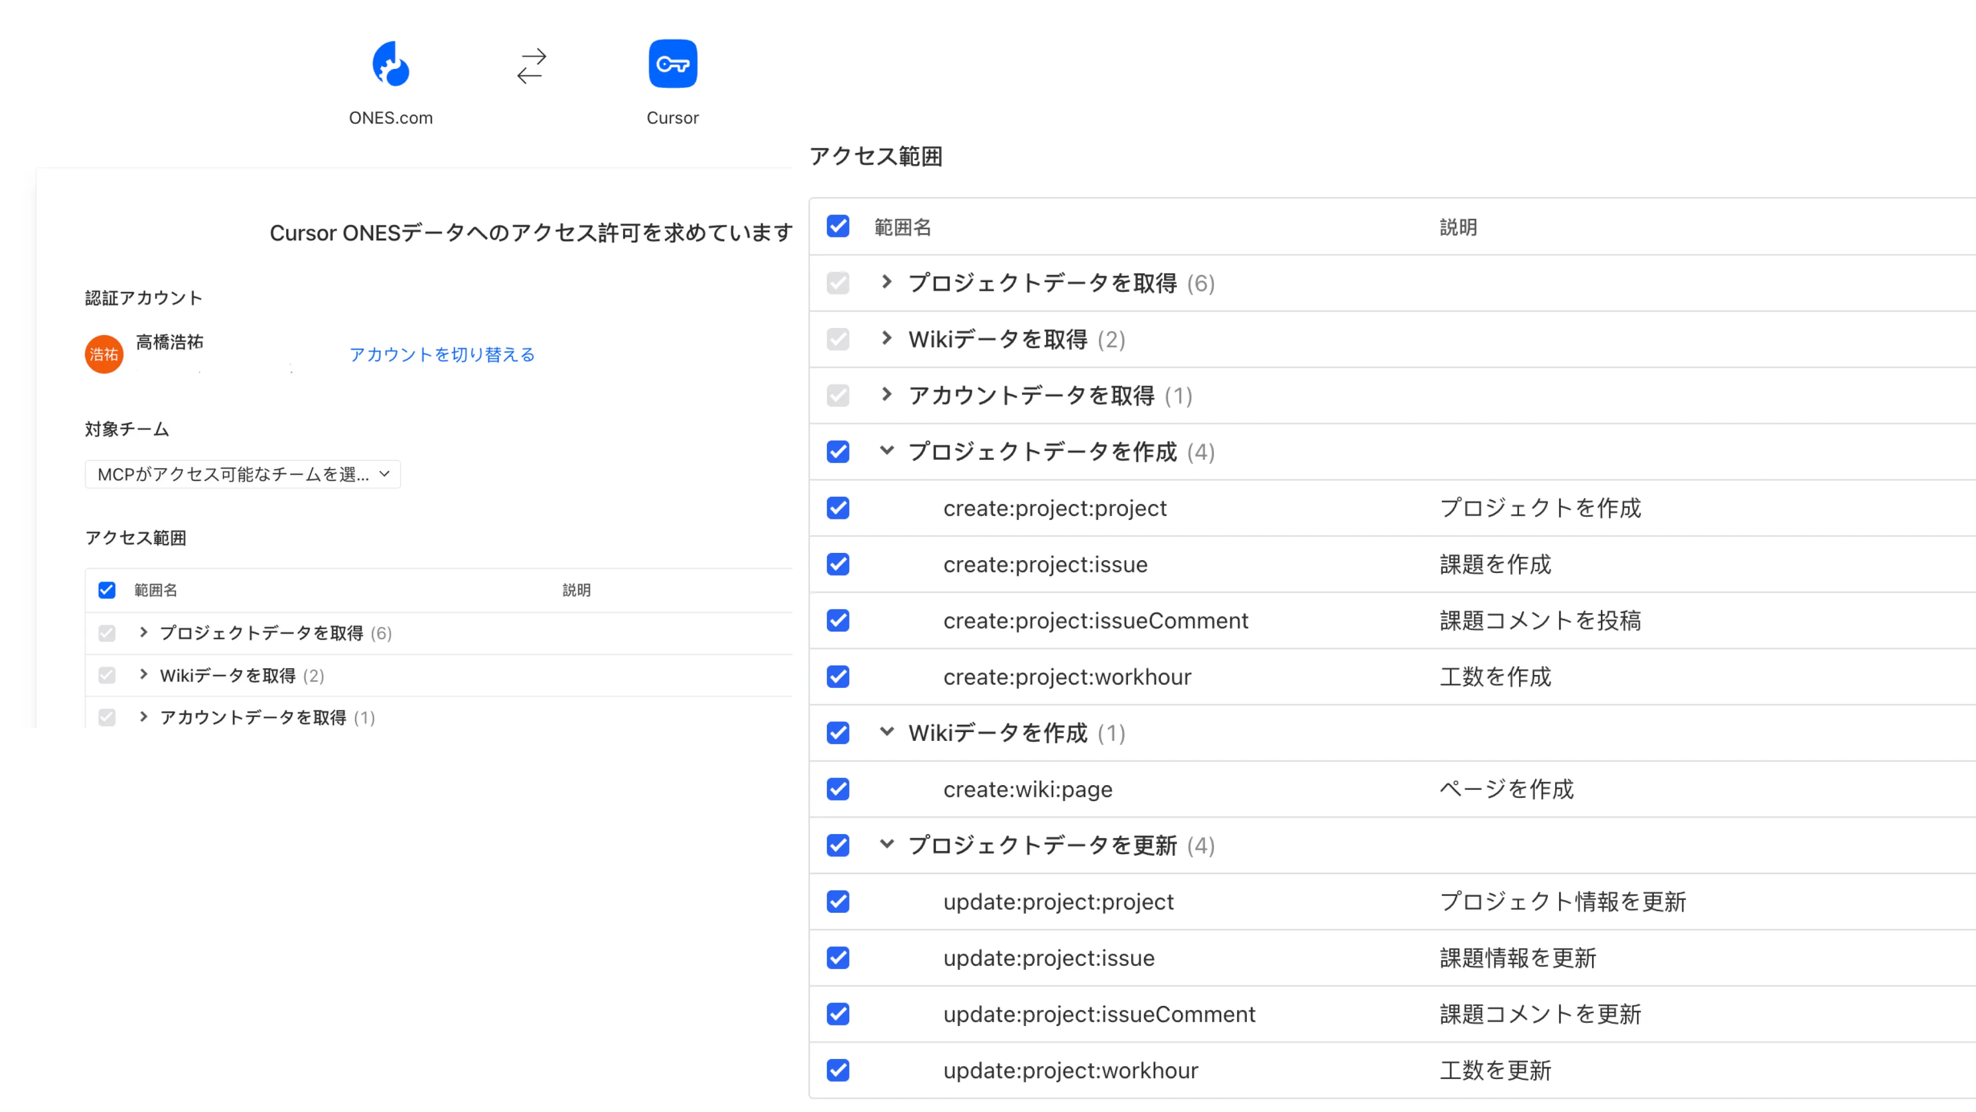Click the Cursor key app icon
1976x1112 pixels.
point(672,64)
